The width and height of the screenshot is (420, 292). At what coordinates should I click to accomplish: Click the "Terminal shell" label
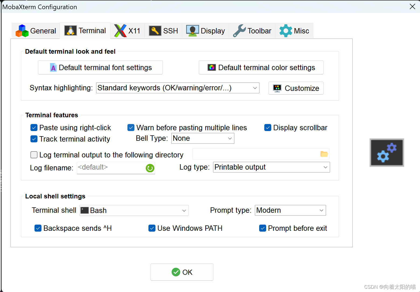(x=54, y=210)
